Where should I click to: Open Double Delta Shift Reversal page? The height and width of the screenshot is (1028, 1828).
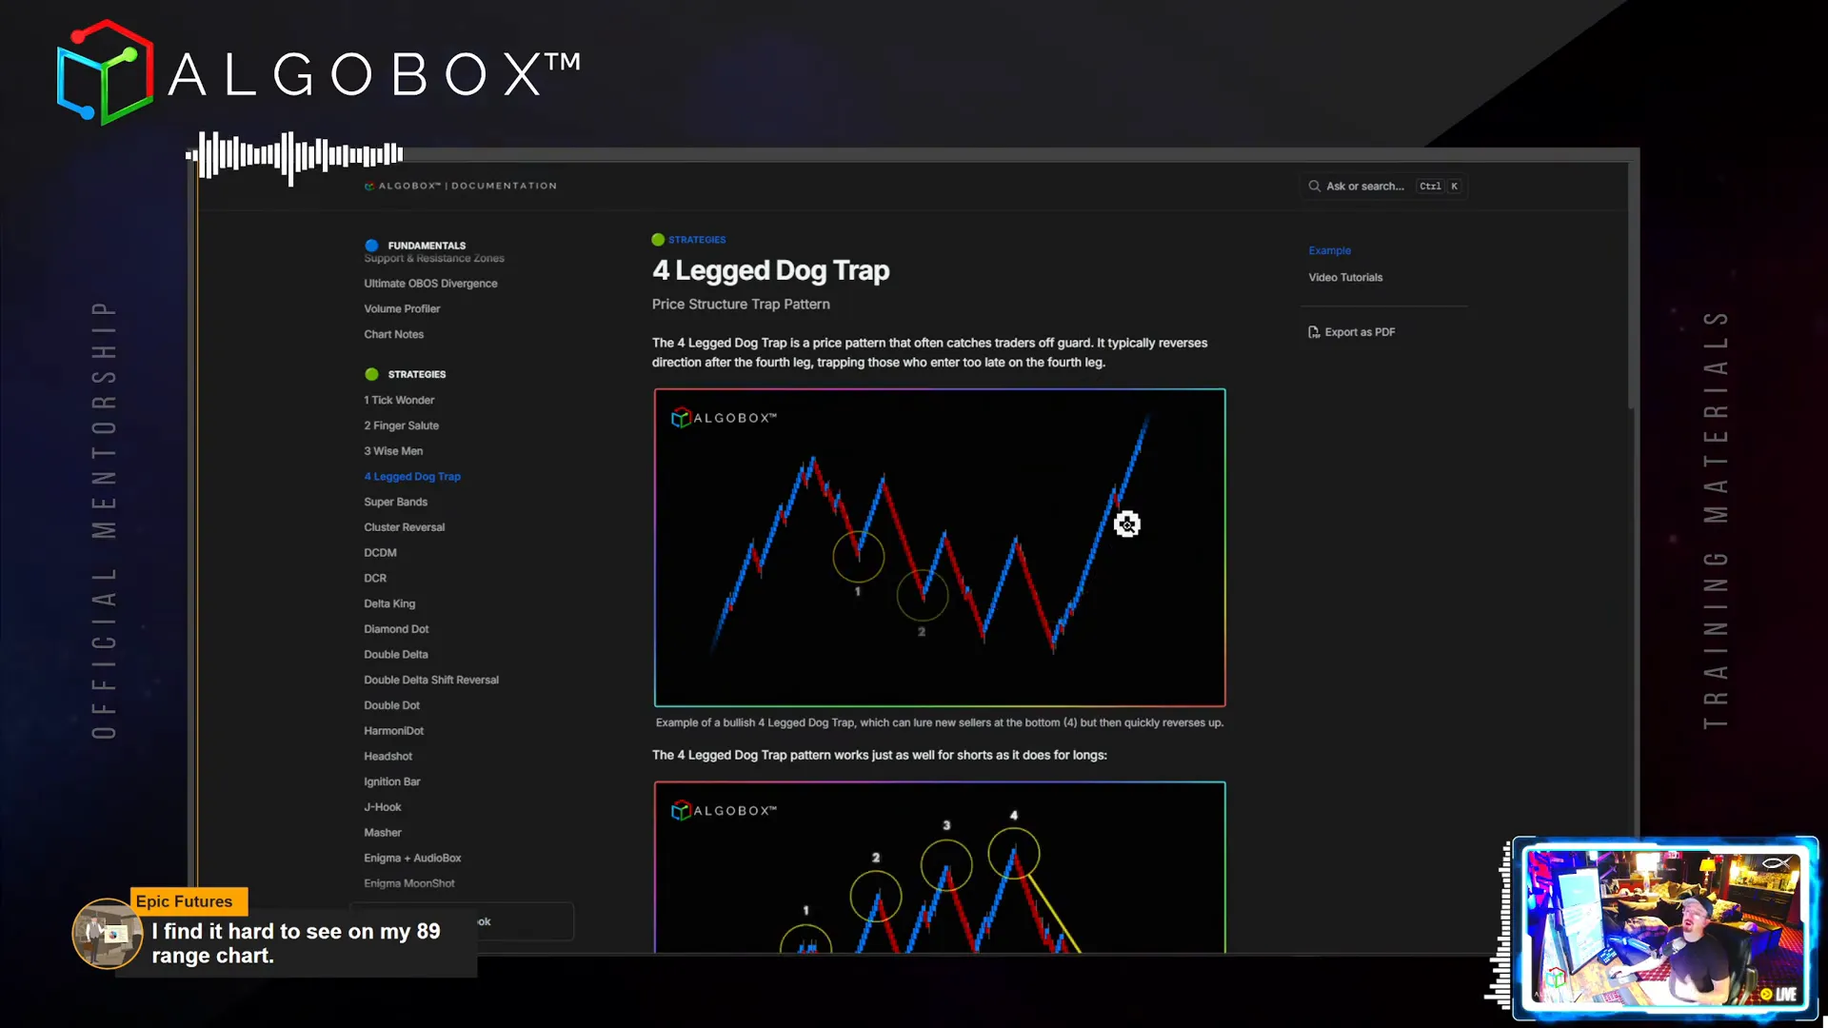click(x=431, y=680)
